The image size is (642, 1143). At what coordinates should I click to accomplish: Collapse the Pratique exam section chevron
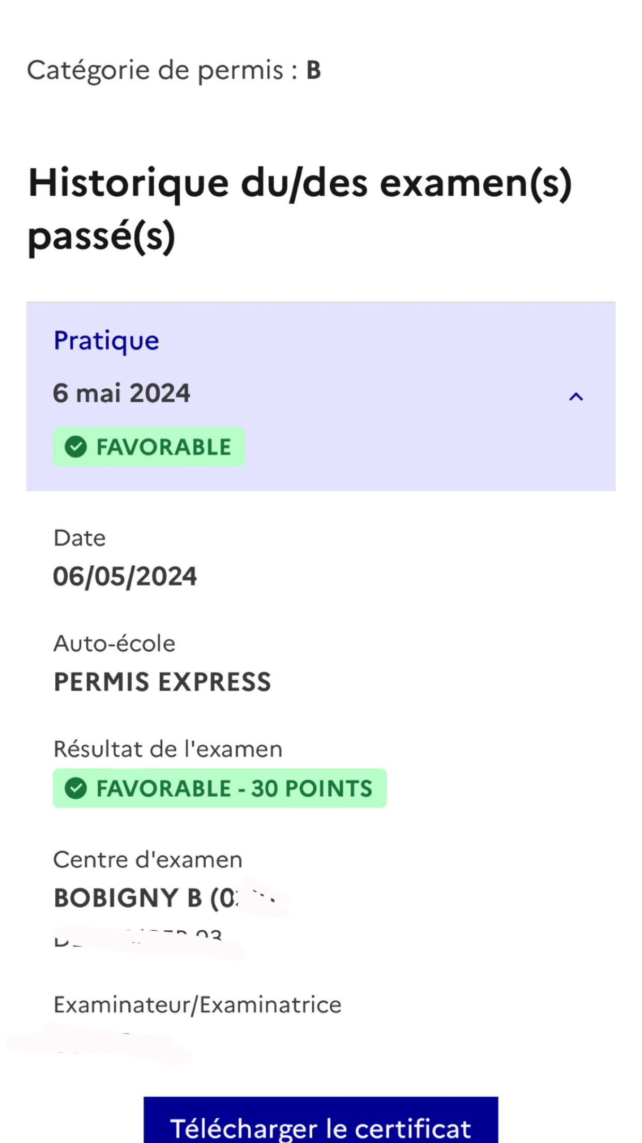click(x=576, y=397)
